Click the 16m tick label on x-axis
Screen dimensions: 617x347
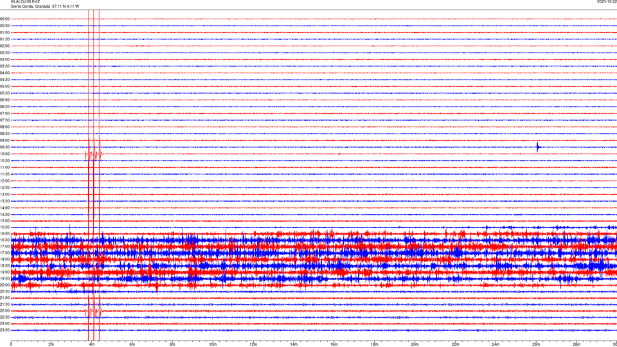click(334, 344)
